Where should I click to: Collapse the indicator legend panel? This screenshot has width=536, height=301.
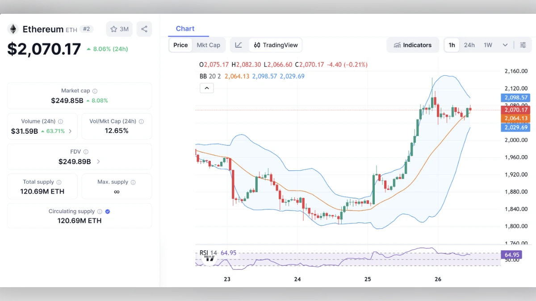click(206, 88)
